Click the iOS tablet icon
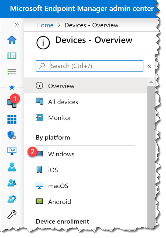Image resolution: width=166 pixels, height=238 pixels. point(39,169)
